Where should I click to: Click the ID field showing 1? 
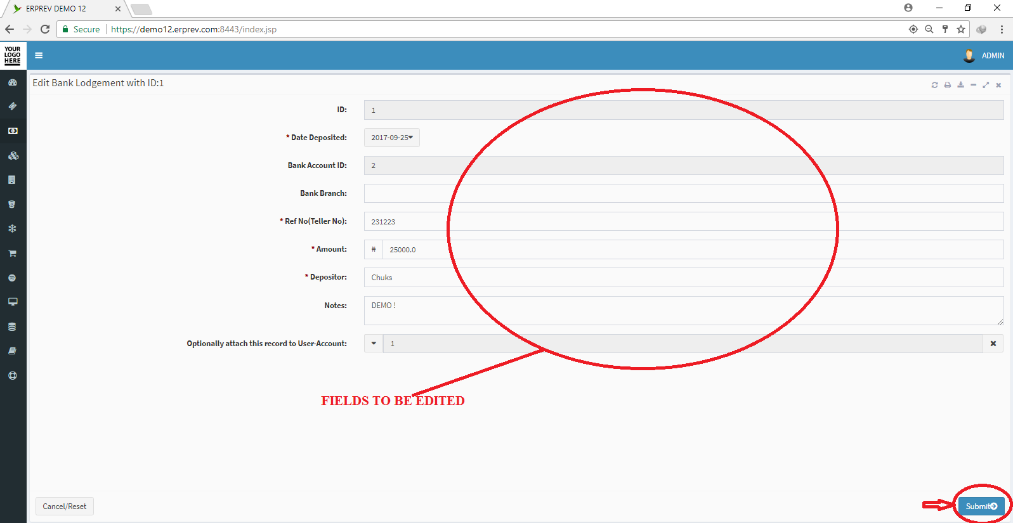684,110
